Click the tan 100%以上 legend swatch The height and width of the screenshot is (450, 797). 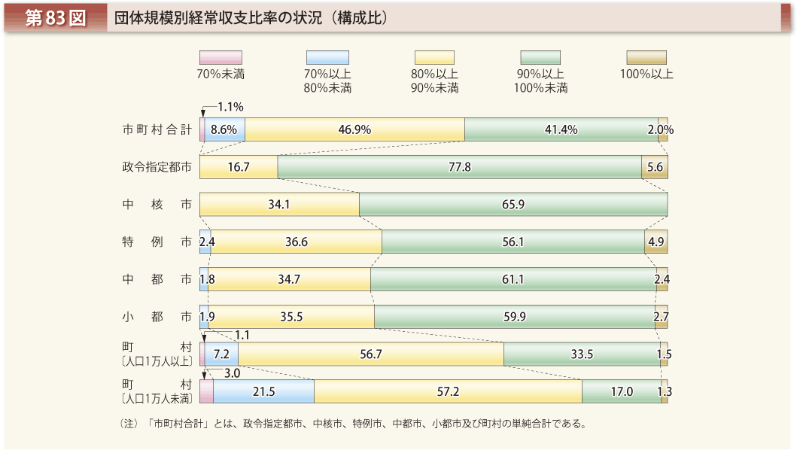pos(646,57)
